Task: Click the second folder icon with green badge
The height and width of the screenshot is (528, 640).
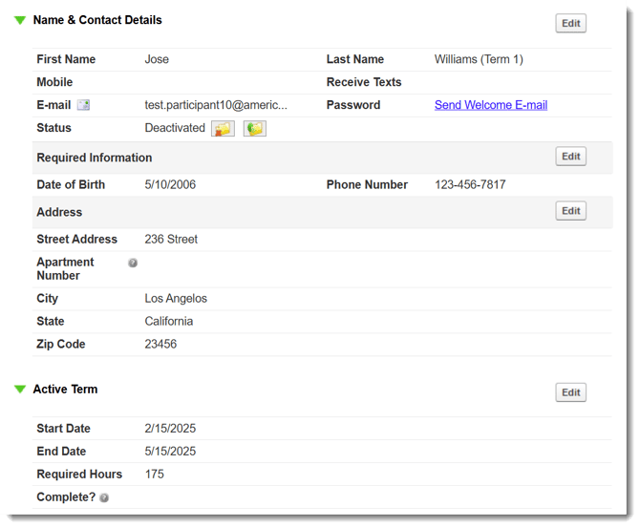Action: click(254, 128)
